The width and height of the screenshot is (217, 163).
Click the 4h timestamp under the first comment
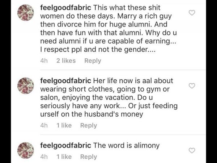pos(44,61)
